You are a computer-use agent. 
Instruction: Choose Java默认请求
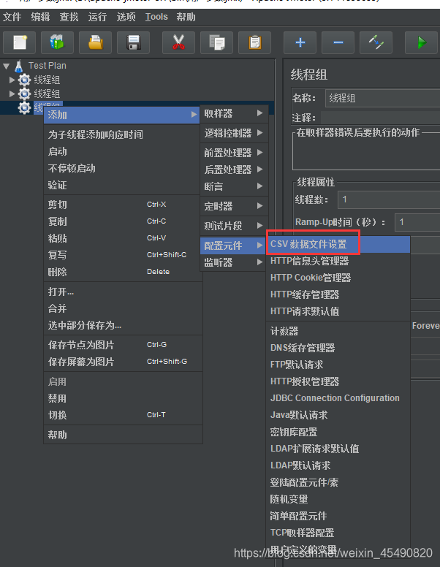(x=338, y=415)
